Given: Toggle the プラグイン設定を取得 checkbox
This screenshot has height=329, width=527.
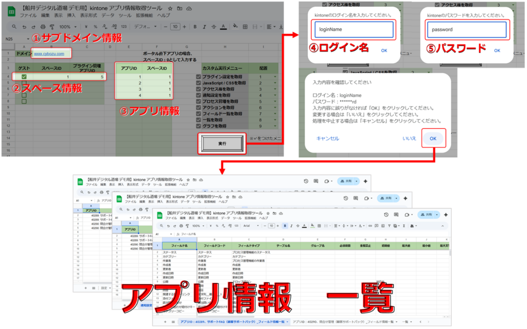Looking at the screenshot, I should 199,77.
